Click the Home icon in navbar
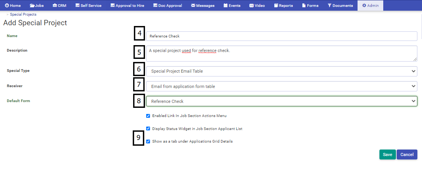Viewport: 422px width, 187px height. (x=7, y=5)
